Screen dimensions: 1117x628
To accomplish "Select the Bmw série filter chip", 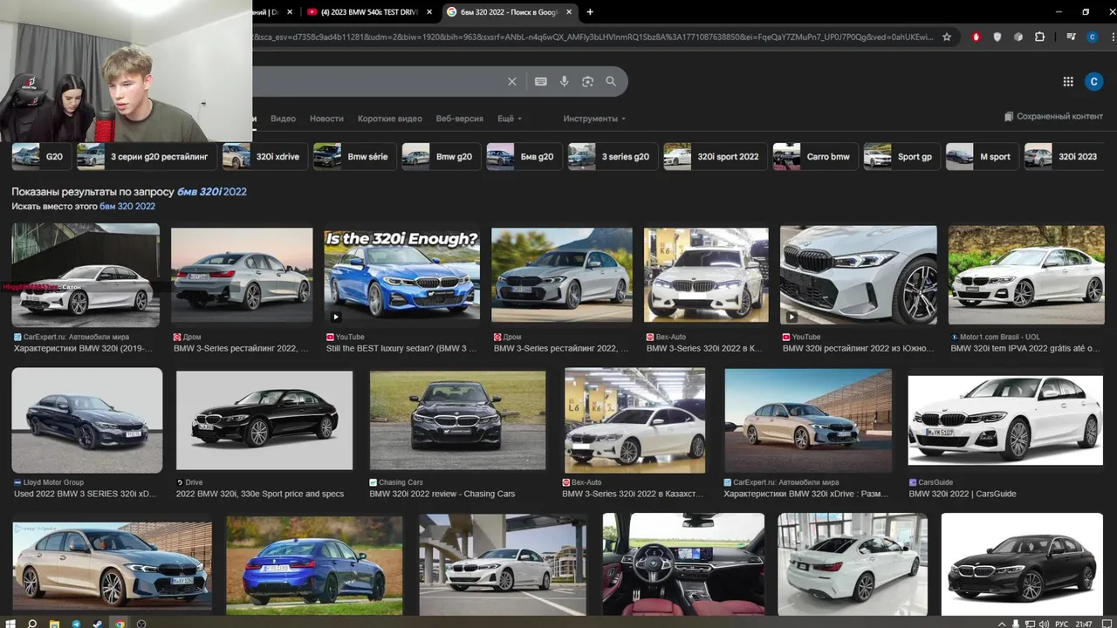I will point(354,157).
